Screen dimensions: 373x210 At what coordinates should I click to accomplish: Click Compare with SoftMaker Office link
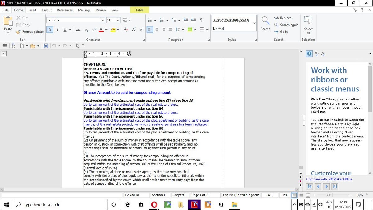pos(329,179)
